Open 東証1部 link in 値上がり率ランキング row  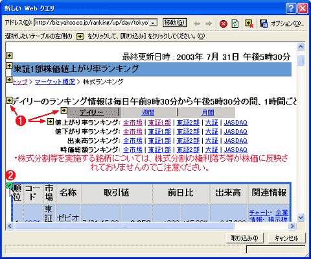[x=159, y=123]
